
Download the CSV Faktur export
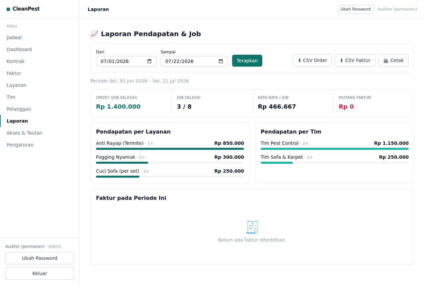[355, 60]
